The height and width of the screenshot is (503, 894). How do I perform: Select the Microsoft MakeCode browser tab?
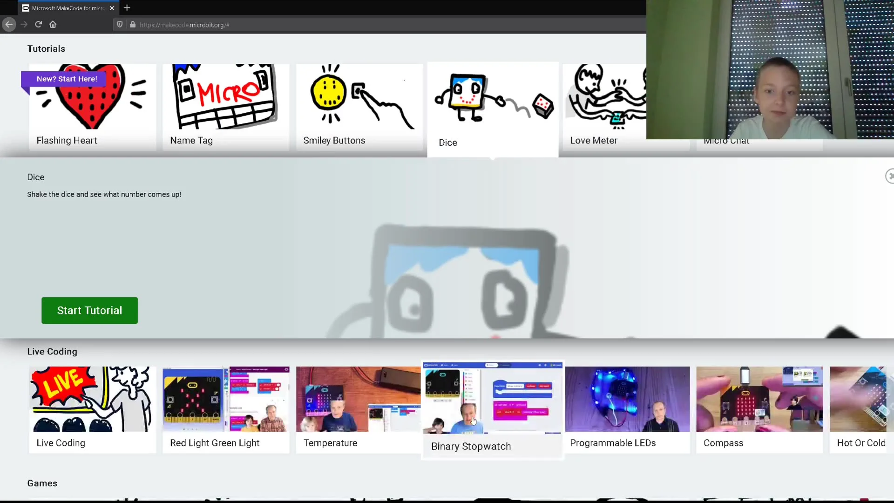(68, 8)
